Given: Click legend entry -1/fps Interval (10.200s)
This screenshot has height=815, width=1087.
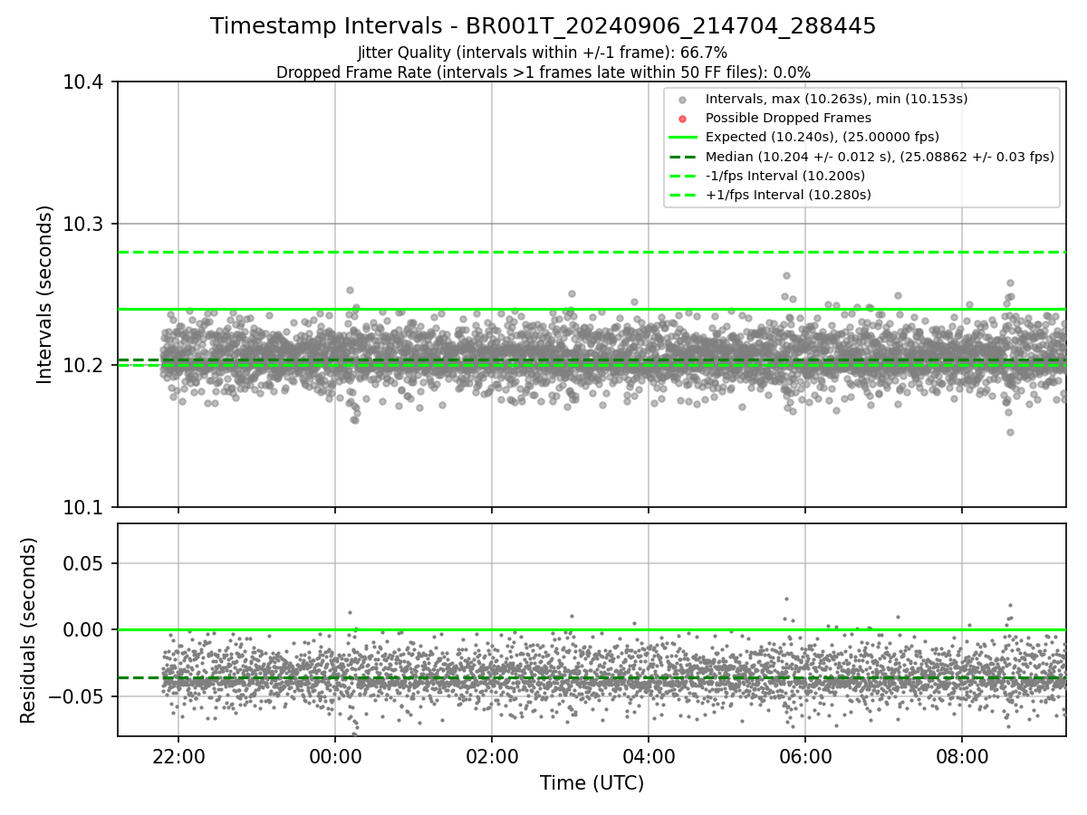Looking at the screenshot, I should coord(784,176).
